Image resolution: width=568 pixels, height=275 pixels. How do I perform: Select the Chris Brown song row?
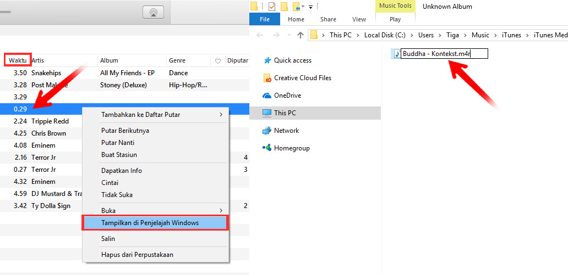(x=48, y=133)
